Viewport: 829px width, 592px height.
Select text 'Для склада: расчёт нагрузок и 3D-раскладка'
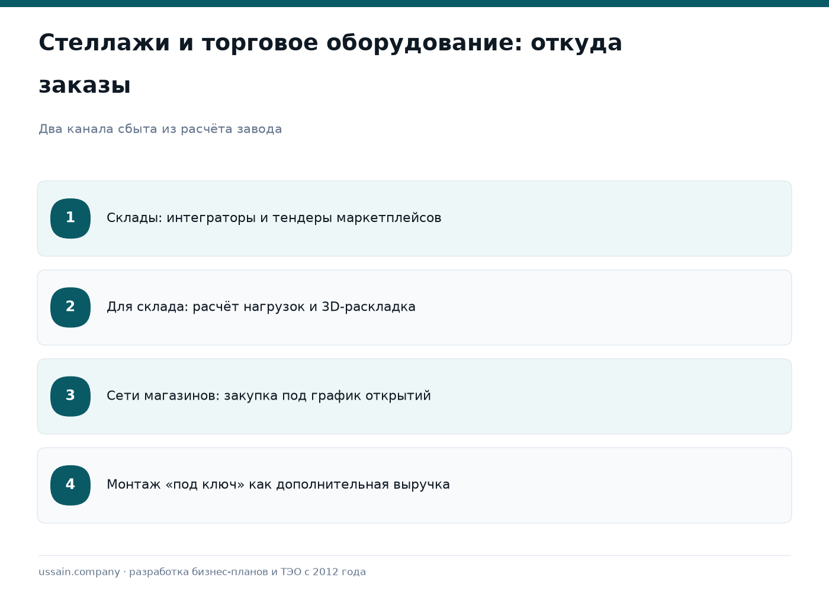point(261,307)
